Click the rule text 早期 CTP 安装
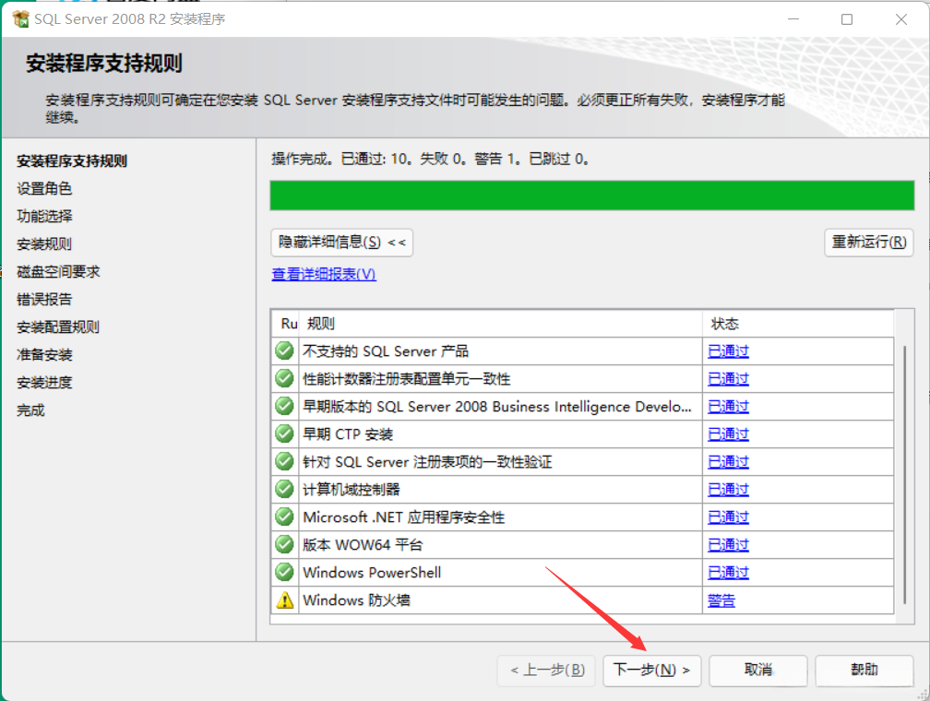The image size is (930, 701). tap(348, 434)
